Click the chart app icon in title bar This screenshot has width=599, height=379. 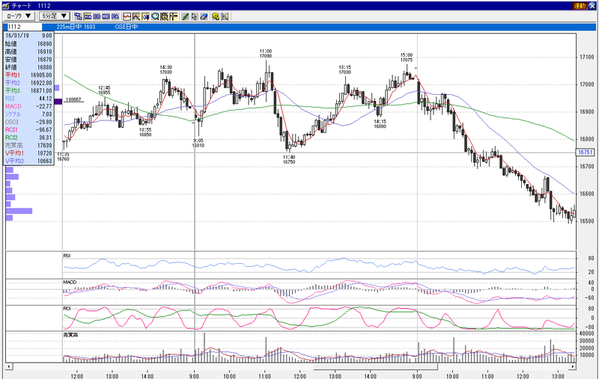pyautogui.click(x=5, y=6)
